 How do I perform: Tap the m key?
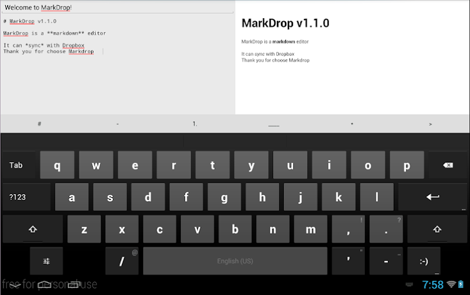pos(310,229)
